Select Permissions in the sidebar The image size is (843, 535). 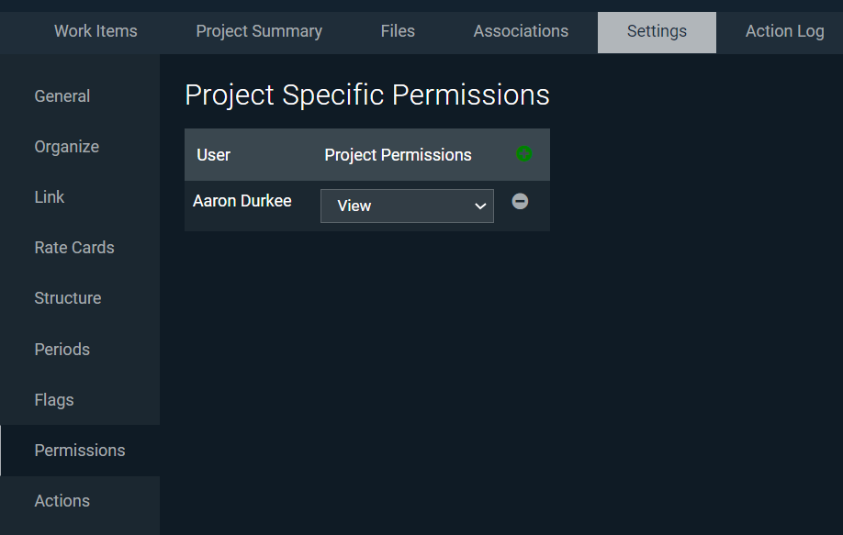[x=80, y=451]
